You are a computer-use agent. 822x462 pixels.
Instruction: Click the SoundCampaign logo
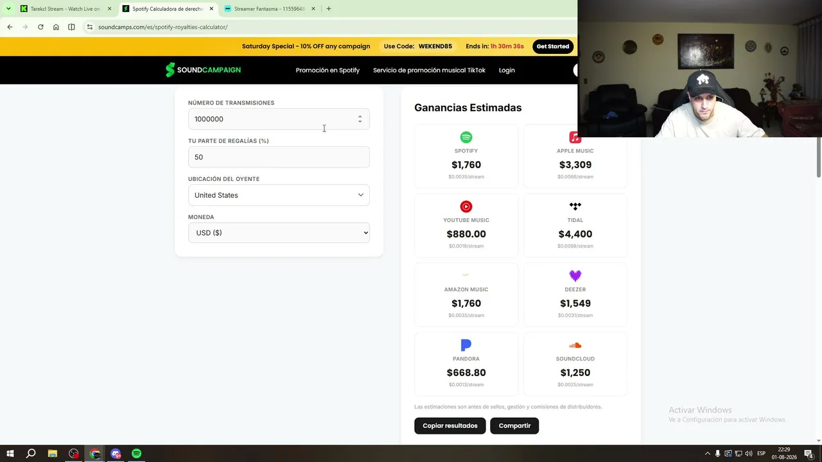tap(203, 70)
